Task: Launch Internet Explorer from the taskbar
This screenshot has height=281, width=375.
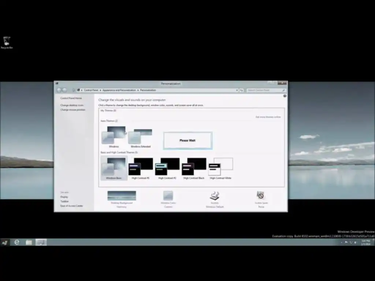Action: 17,242
